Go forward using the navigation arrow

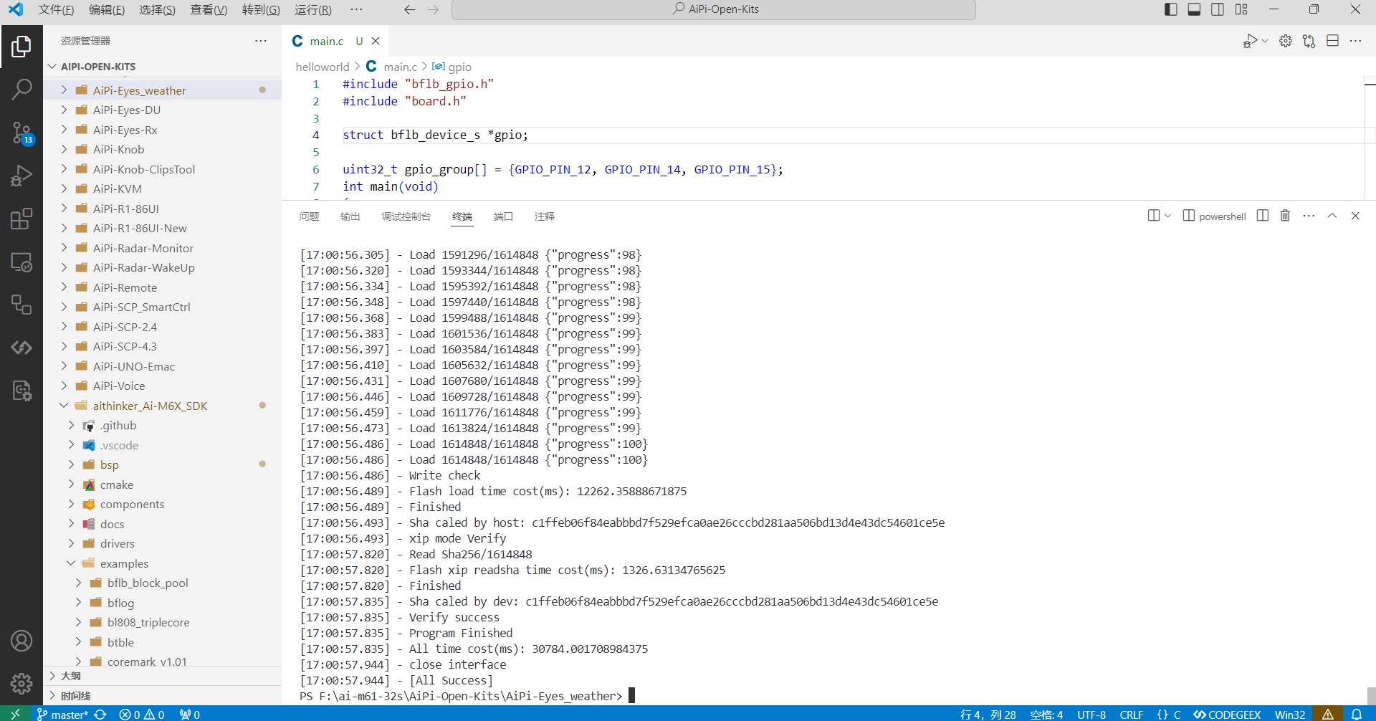coord(434,10)
